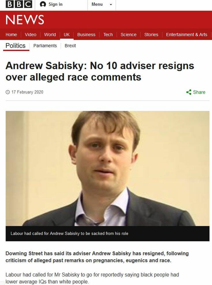The image size is (212, 285).
Task: Select the UK tab
Action: (x=67, y=34)
